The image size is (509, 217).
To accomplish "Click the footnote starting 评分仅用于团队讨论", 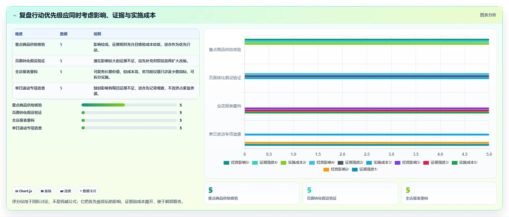I will [98, 202].
